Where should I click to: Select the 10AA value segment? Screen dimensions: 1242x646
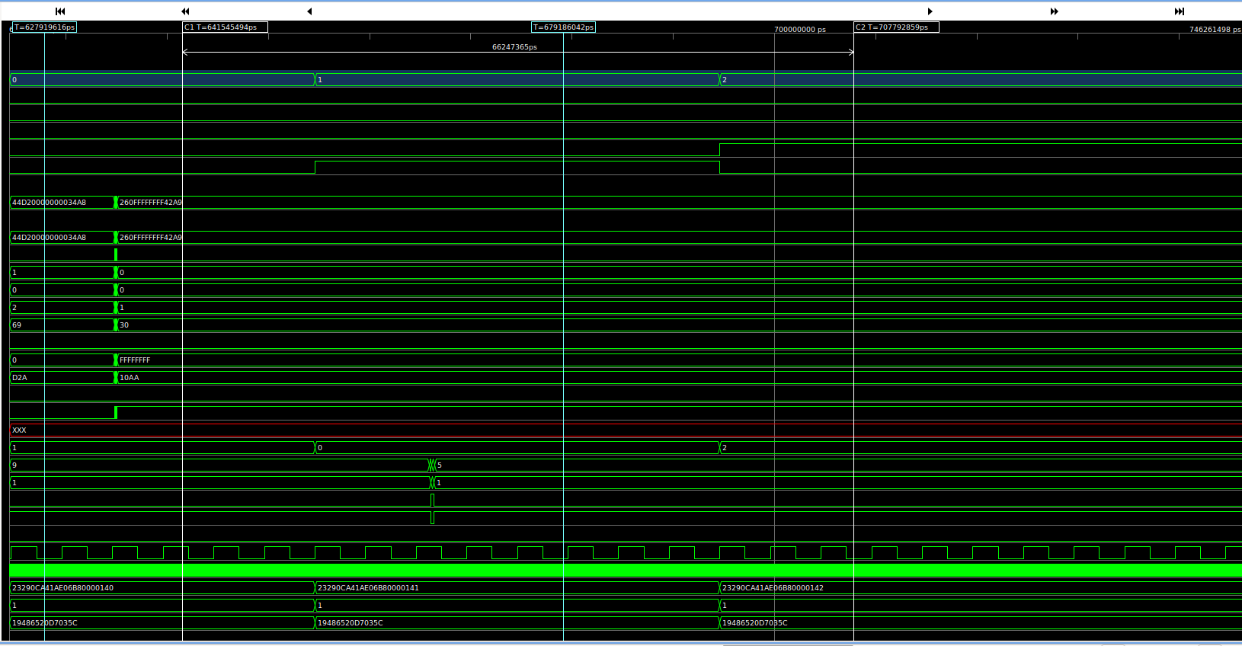(x=130, y=378)
